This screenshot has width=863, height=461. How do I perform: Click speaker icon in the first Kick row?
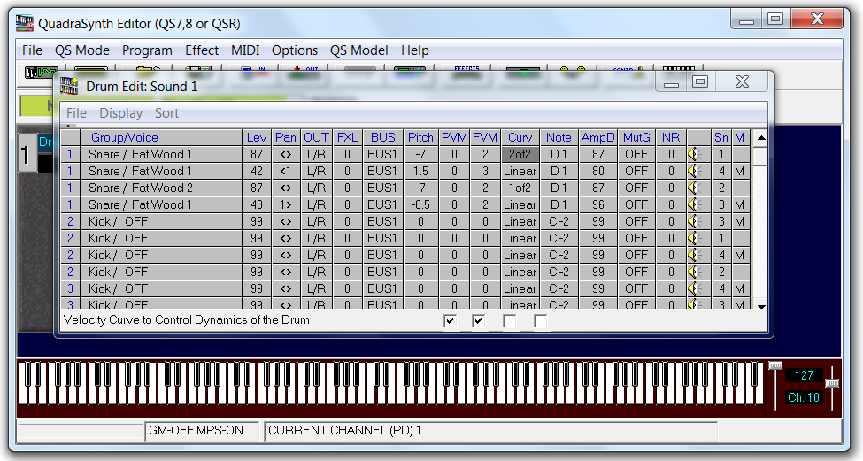695,222
